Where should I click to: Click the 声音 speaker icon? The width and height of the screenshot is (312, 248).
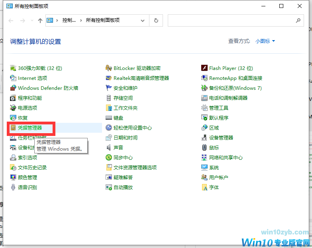coord(109,147)
